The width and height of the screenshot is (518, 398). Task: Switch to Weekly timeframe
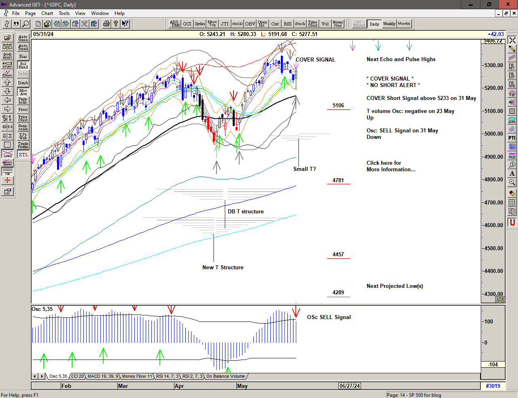[389, 24]
